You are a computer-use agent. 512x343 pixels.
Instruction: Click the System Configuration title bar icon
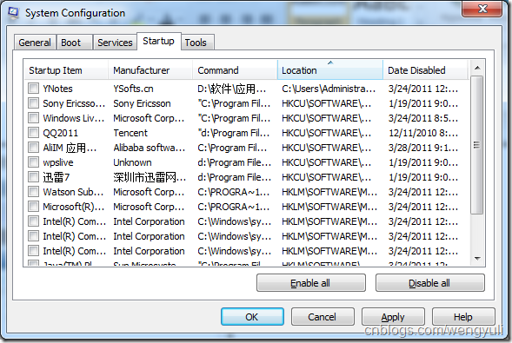point(13,13)
